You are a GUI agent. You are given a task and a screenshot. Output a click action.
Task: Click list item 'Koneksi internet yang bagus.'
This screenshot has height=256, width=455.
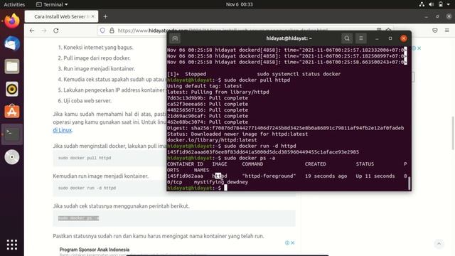(x=98, y=48)
